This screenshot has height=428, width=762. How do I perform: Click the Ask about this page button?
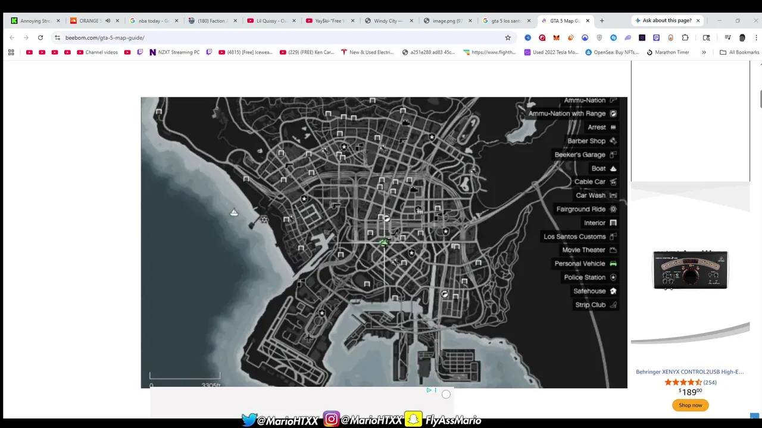click(x=663, y=21)
